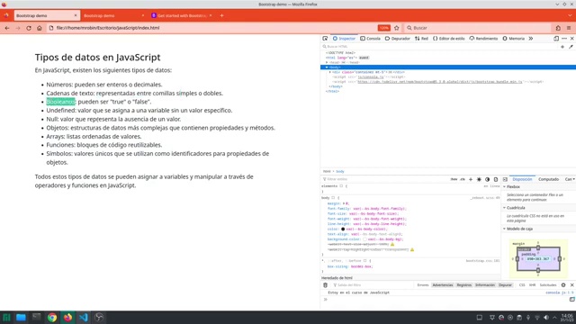
Task: Switch to the Computado tab
Action: tap(548, 179)
